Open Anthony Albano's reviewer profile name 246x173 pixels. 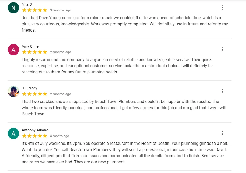point(35,130)
